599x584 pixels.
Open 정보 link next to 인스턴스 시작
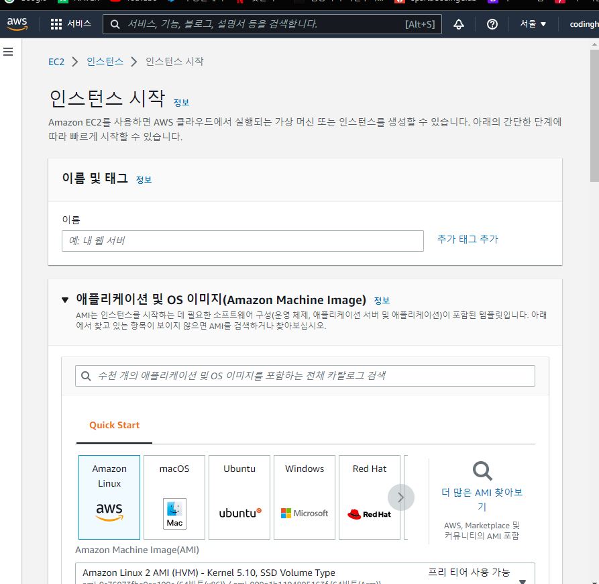(x=182, y=103)
